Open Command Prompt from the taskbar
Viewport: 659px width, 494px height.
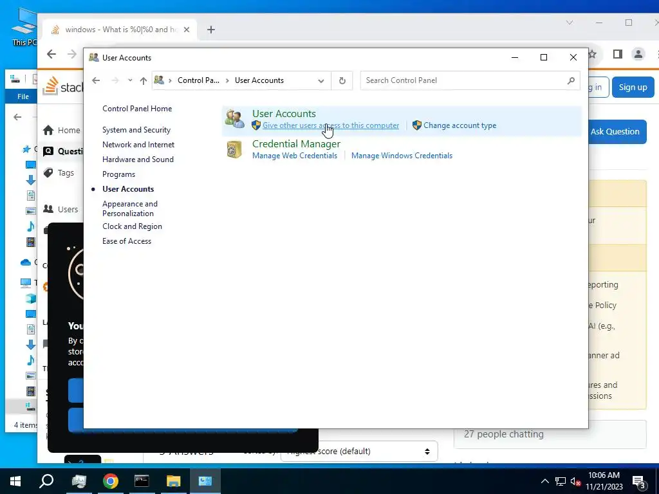click(x=142, y=481)
